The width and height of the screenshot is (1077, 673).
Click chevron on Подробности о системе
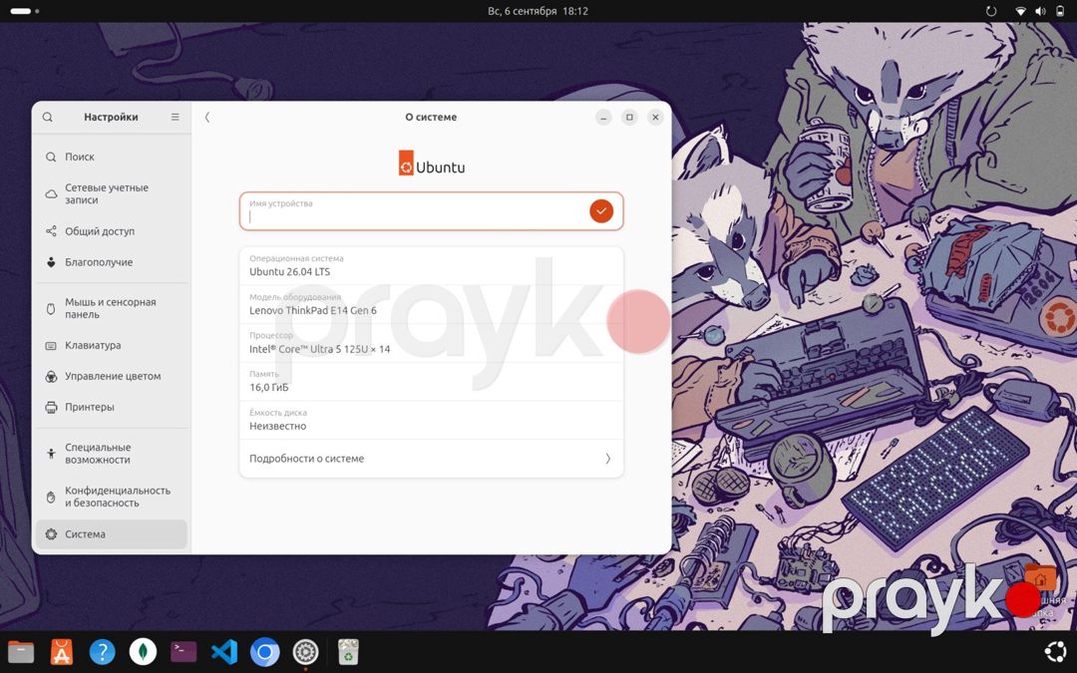(608, 459)
